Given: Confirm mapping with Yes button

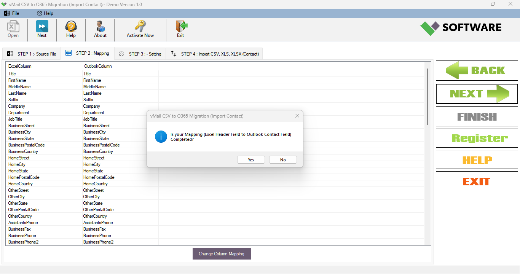Looking at the screenshot, I should [x=251, y=160].
